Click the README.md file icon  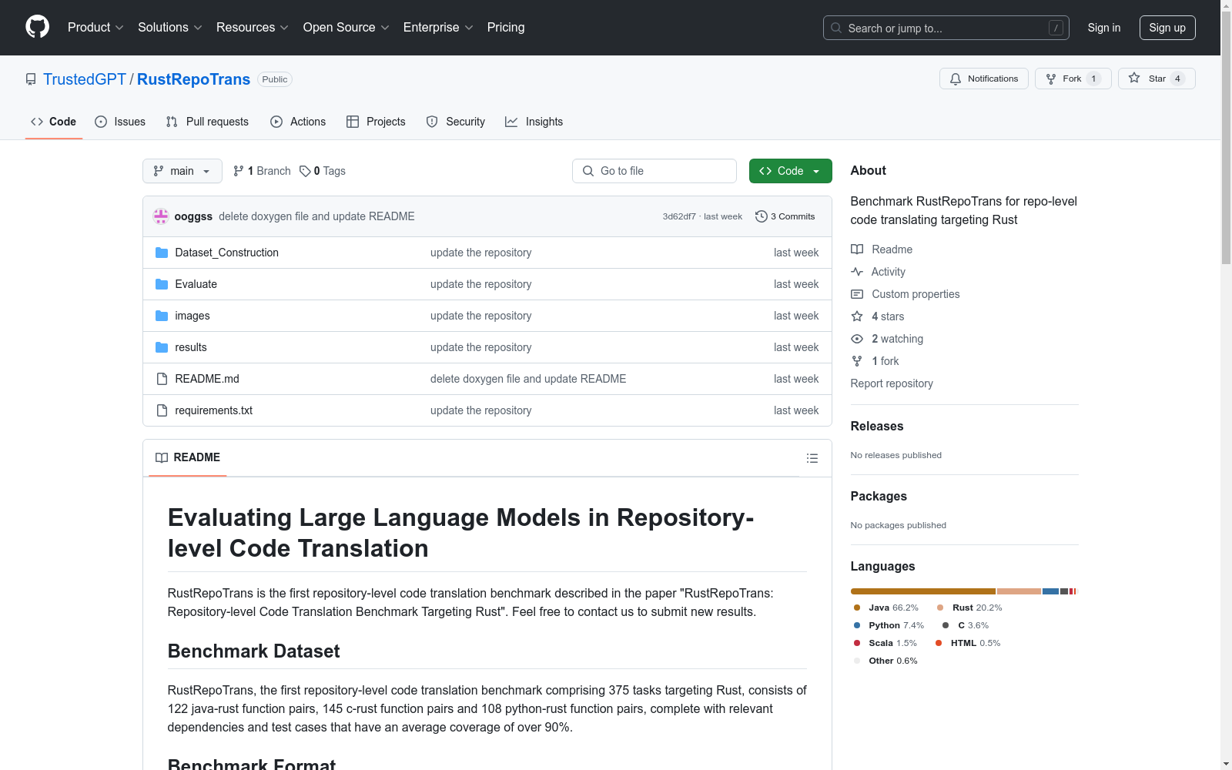point(162,379)
